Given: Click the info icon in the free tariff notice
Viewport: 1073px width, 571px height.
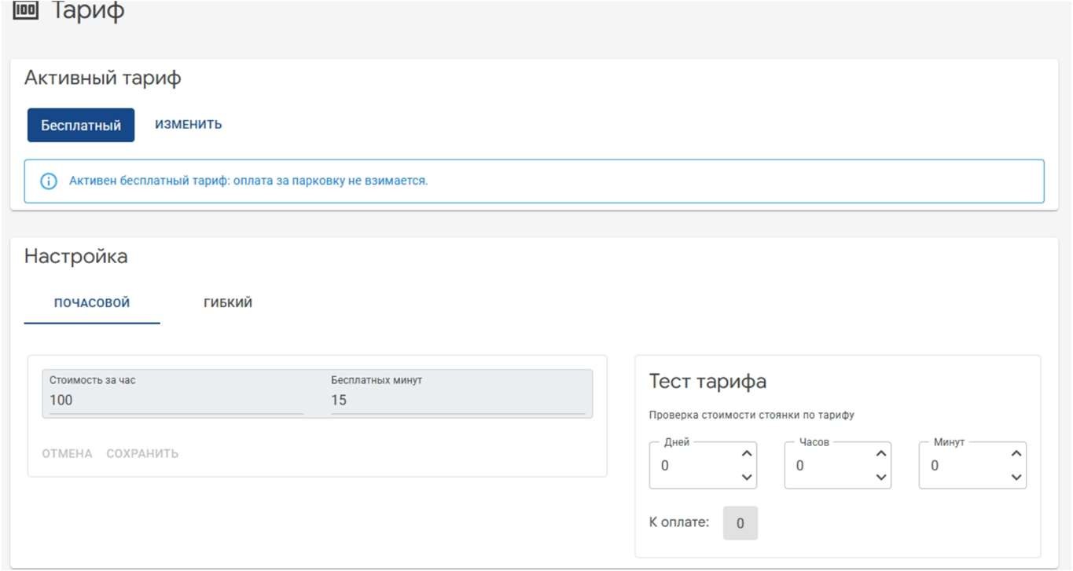Looking at the screenshot, I should pos(49,181).
